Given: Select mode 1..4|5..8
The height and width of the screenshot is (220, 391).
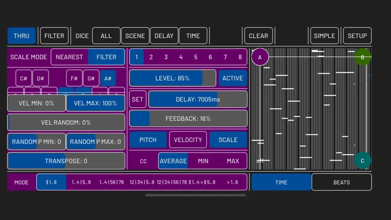Looking at the screenshot, I should 81,182.
